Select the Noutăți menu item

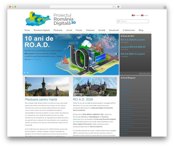point(102,30)
